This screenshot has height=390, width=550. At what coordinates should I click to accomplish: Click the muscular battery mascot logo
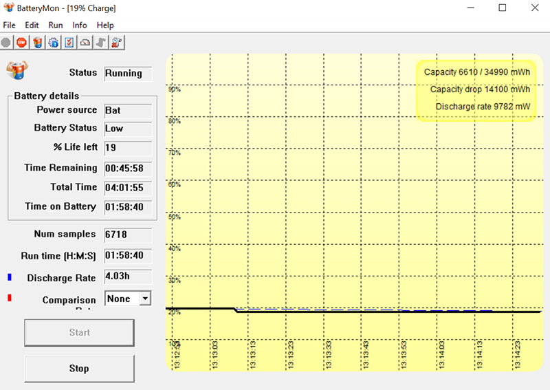tap(16, 70)
